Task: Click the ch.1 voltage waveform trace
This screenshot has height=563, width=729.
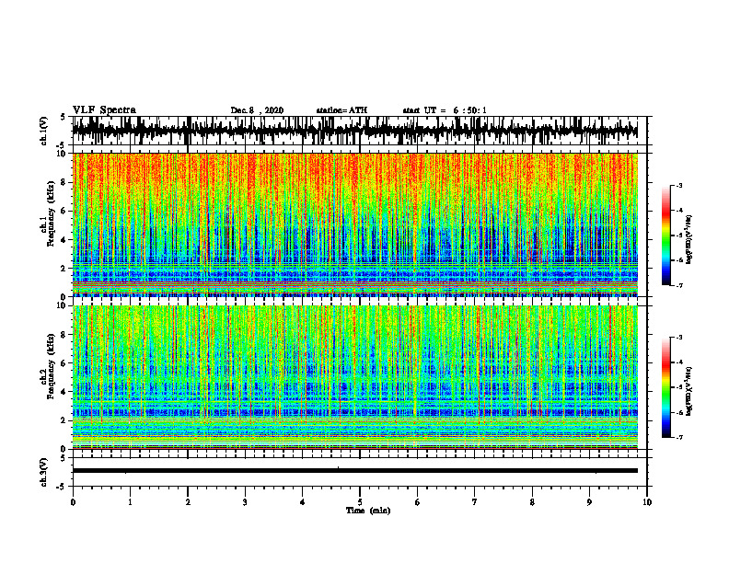Action: [354, 130]
